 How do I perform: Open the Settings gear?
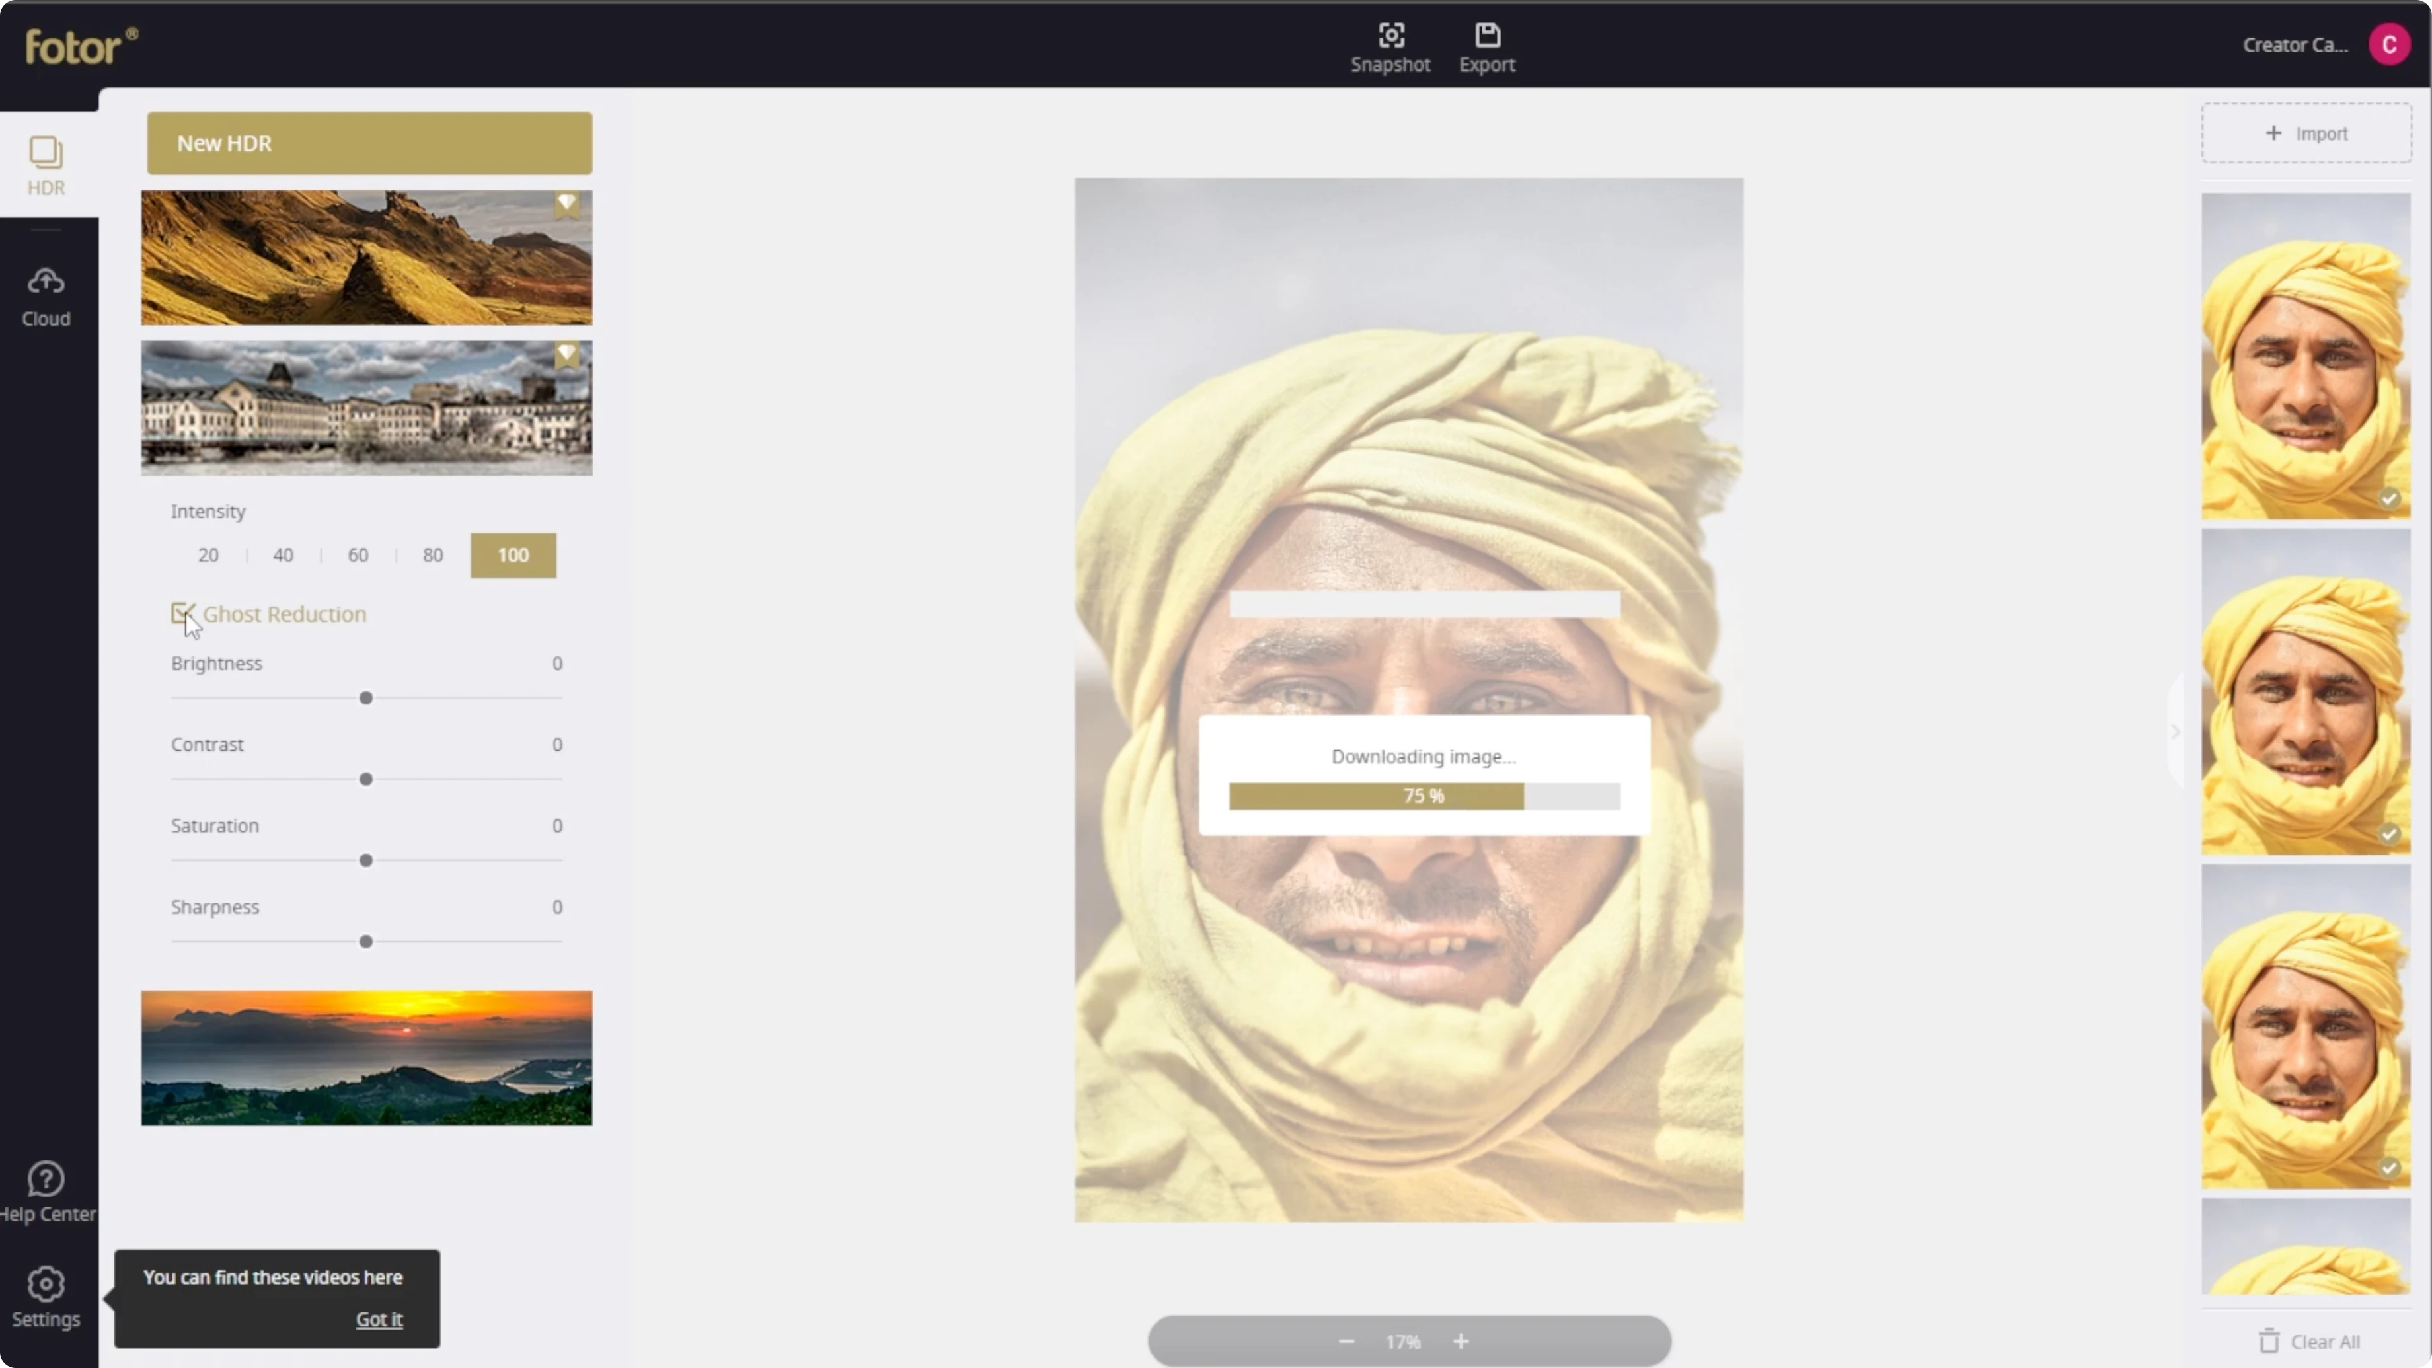tap(46, 1298)
